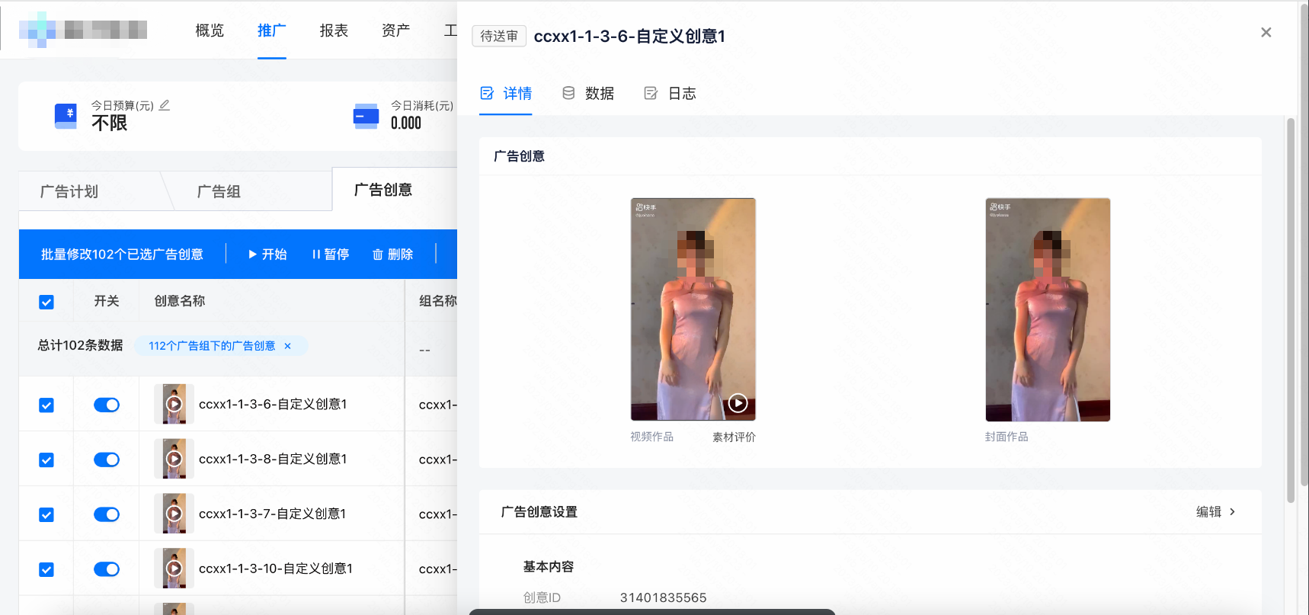1309x615 pixels.
Task: Open creative name ccxx1-1-3-8-自定义创意1
Action: (x=273, y=459)
